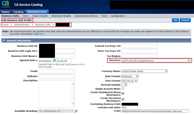Screen dimensions: 194x114
Task: Click the State Tax Payer ID field
Action: coord(140,51)
